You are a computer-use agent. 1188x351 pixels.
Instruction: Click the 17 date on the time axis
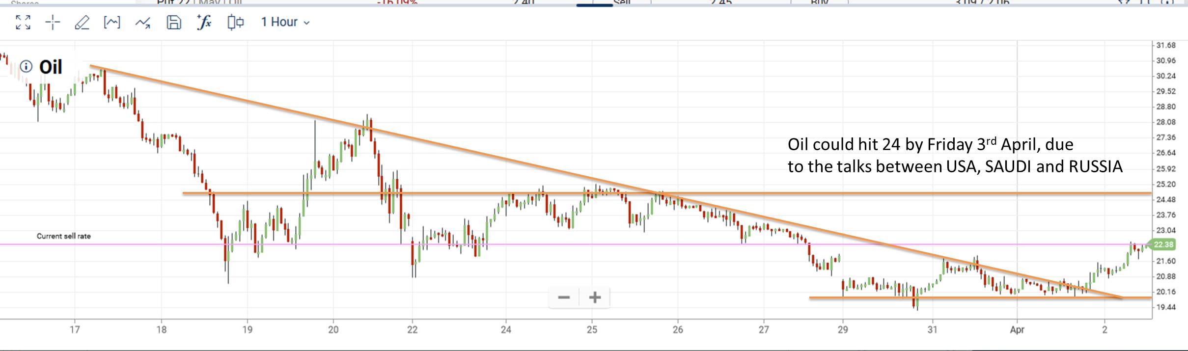75,330
